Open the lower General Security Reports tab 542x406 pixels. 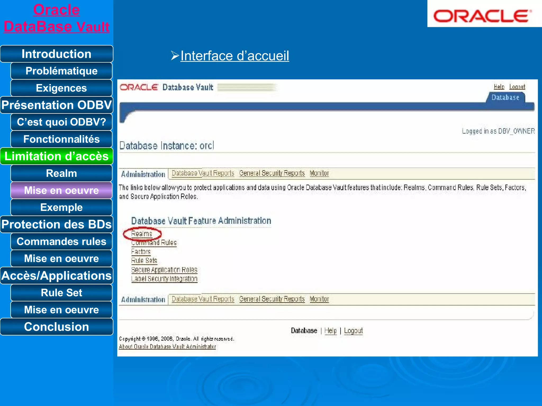(x=272, y=299)
